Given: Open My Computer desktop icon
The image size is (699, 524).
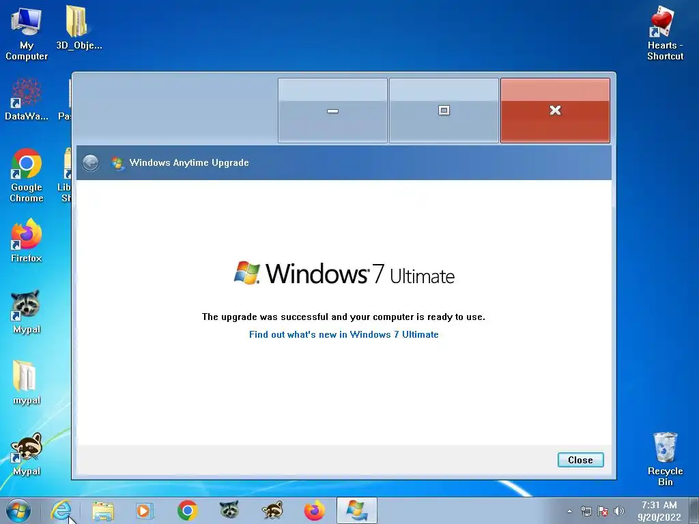Looking at the screenshot, I should click(27, 34).
